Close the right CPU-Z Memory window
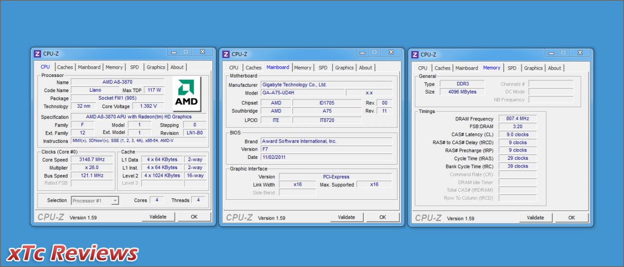 (x=580, y=53)
